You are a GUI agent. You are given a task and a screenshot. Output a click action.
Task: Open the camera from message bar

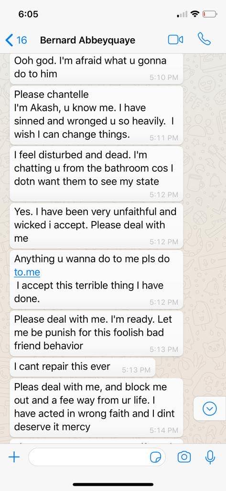point(184,457)
